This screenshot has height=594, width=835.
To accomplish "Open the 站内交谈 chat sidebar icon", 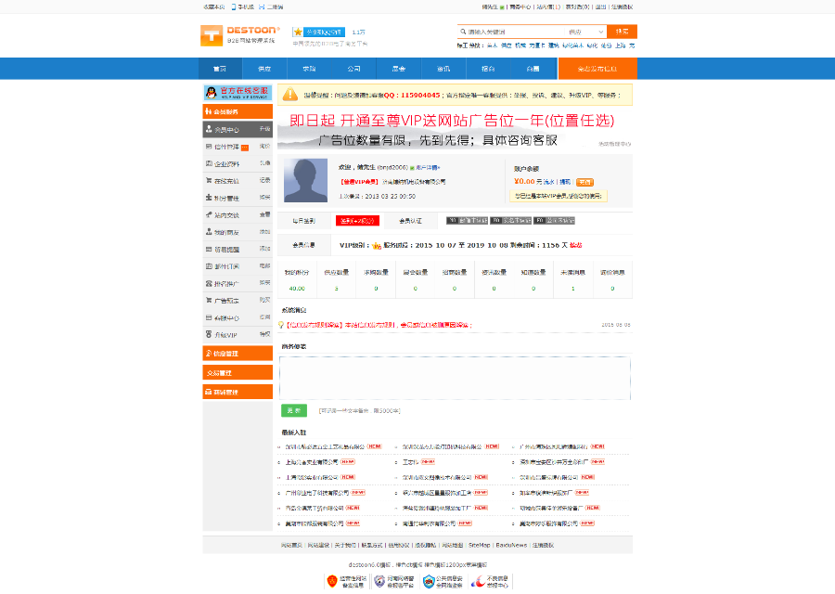I will [x=209, y=213].
